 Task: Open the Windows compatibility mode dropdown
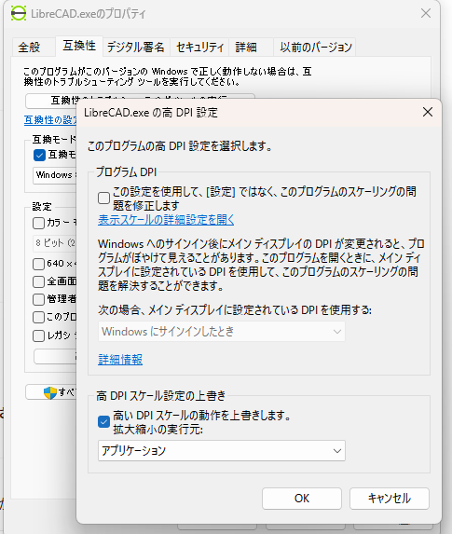55,175
